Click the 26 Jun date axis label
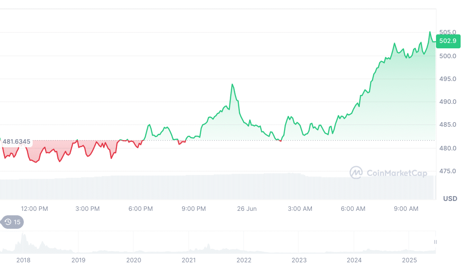 pyautogui.click(x=247, y=209)
